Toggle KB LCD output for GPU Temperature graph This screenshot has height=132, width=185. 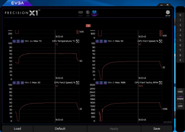pos(18,41)
